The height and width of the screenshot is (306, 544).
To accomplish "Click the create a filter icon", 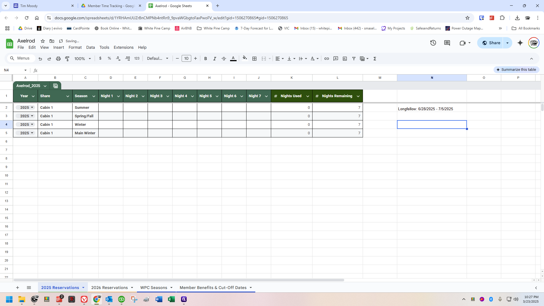I will pos(354,59).
